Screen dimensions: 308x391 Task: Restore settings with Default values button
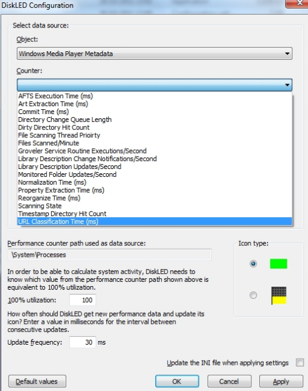(x=37, y=381)
